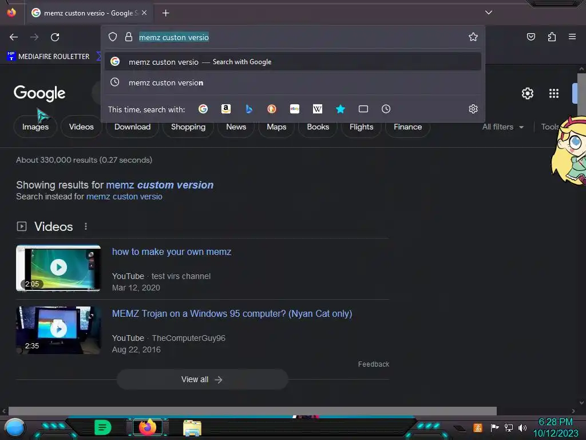Screen dimensions: 586x440
Task: Click the volume speaker tray icon
Action: tap(522, 427)
